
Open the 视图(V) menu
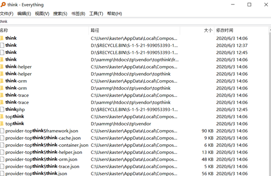42,14
